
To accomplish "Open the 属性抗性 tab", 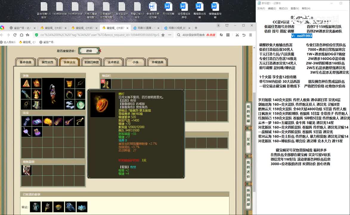I will pos(47,62).
